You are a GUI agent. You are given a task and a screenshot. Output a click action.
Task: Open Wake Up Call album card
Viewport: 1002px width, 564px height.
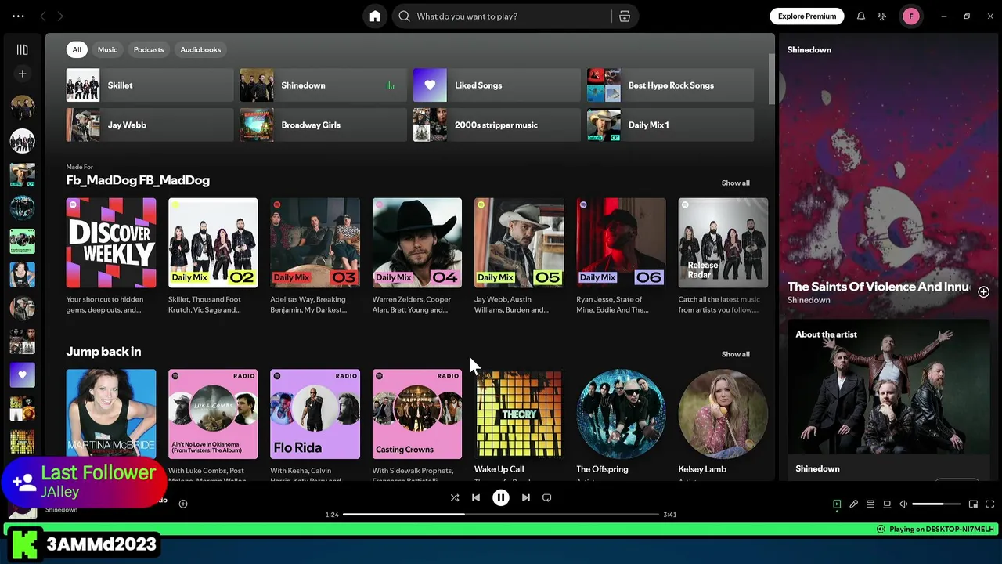click(x=519, y=423)
